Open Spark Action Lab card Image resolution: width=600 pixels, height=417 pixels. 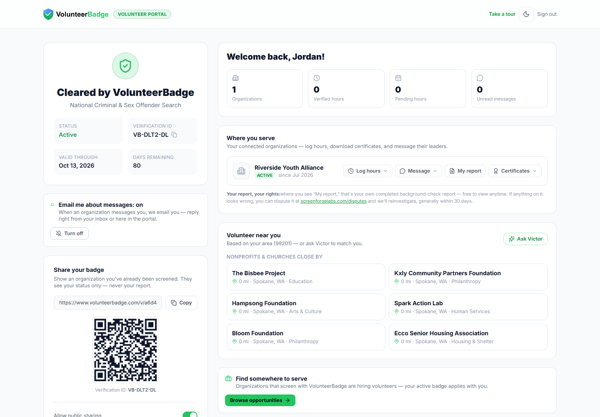[468, 307]
